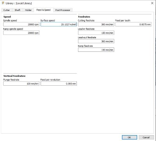
Task: Click the Ramp spindle speed field
Action: click(x=21, y=33)
